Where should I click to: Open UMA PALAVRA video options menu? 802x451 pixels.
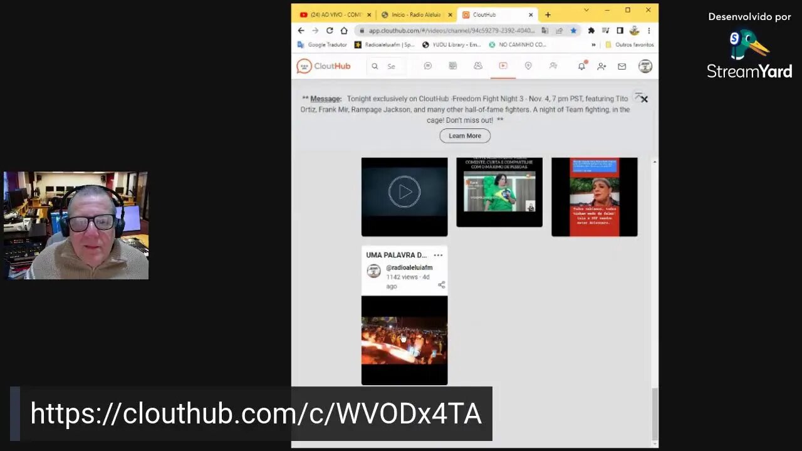pyautogui.click(x=438, y=255)
